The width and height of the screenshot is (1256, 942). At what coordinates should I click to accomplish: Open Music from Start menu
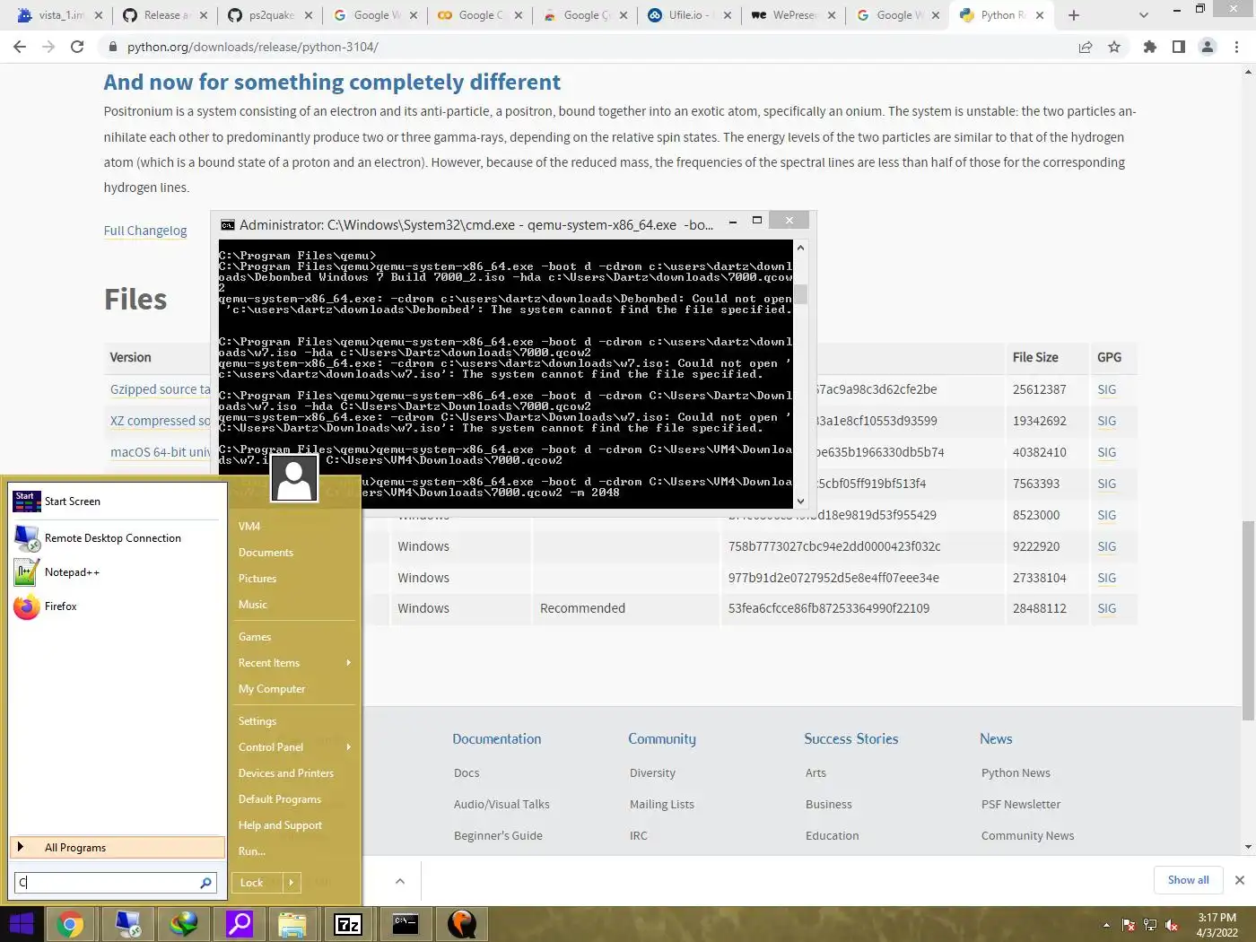click(x=253, y=605)
